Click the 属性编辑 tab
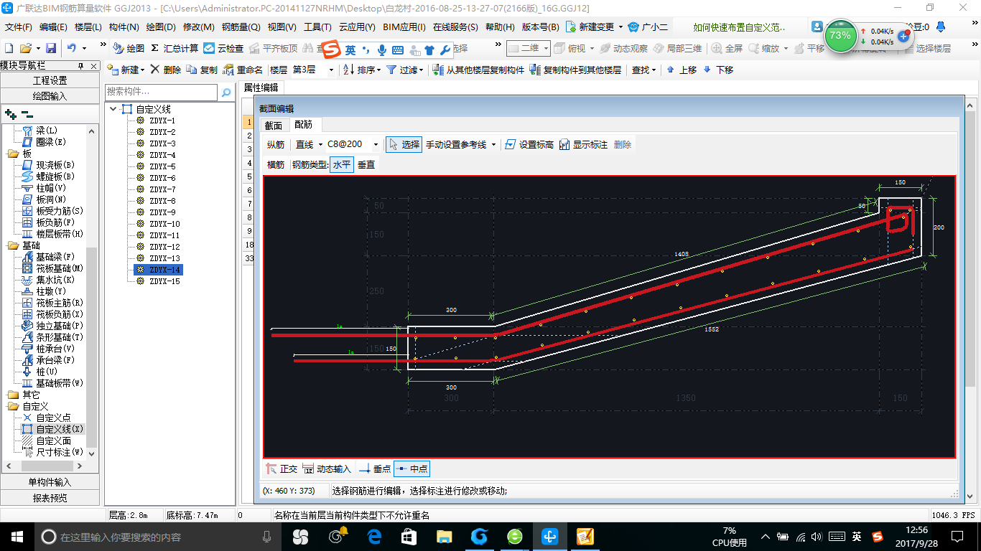The image size is (981, 551). pos(261,88)
